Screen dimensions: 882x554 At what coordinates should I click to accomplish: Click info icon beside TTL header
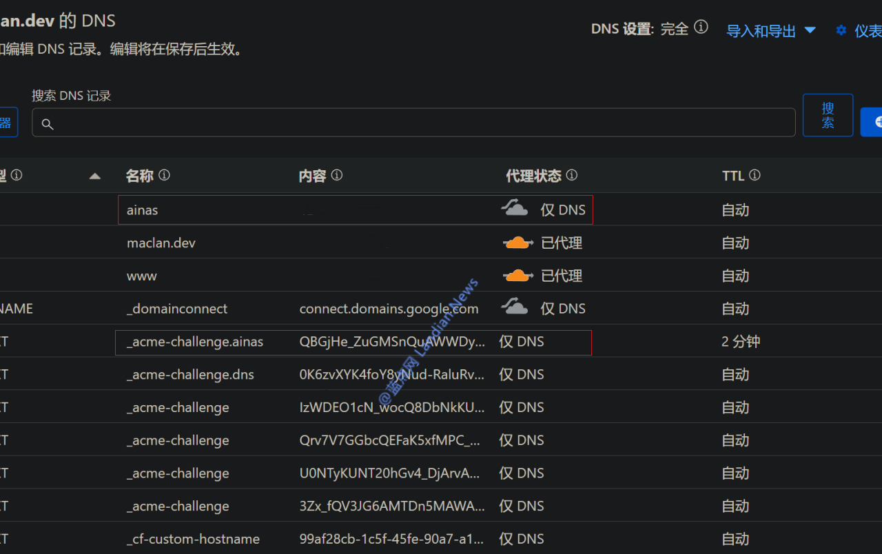point(755,175)
